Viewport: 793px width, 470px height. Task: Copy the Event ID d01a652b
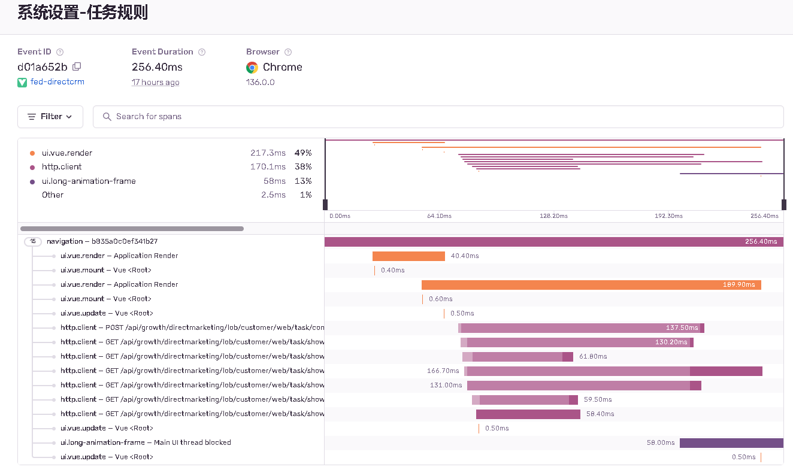[x=77, y=67]
